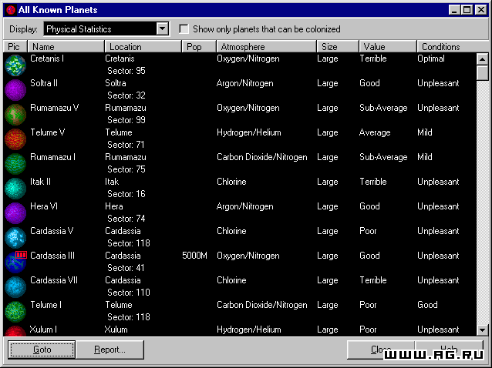492x368 pixels.
Task: Click the Physical Statistics combo box field
Action: pyautogui.click(x=99, y=28)
